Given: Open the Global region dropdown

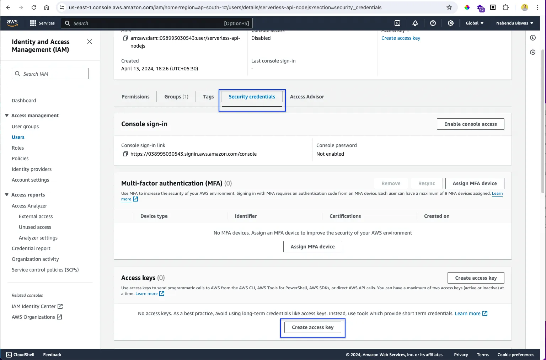Looking at the screenshot, I should (x=475, y=23).
